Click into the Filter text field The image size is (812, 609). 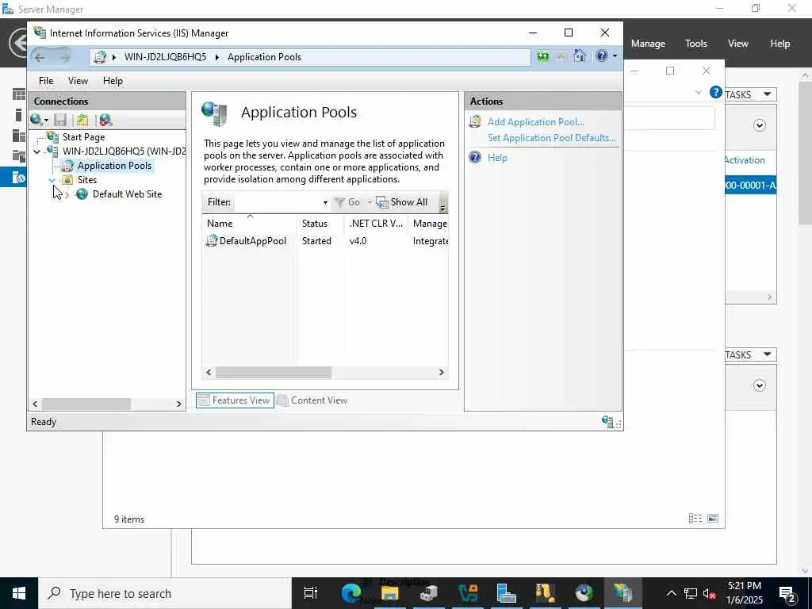[278, 202]
